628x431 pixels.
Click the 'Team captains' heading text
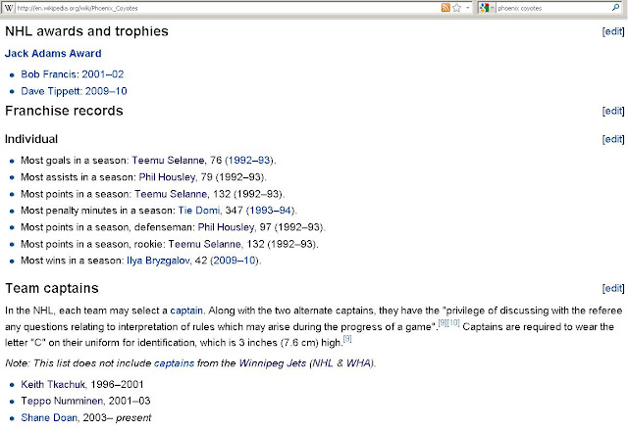tap(52, 288)
